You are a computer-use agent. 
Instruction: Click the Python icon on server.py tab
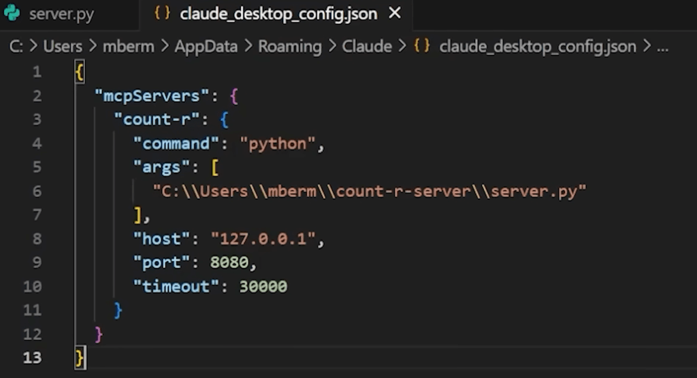[x=12, y=14]
